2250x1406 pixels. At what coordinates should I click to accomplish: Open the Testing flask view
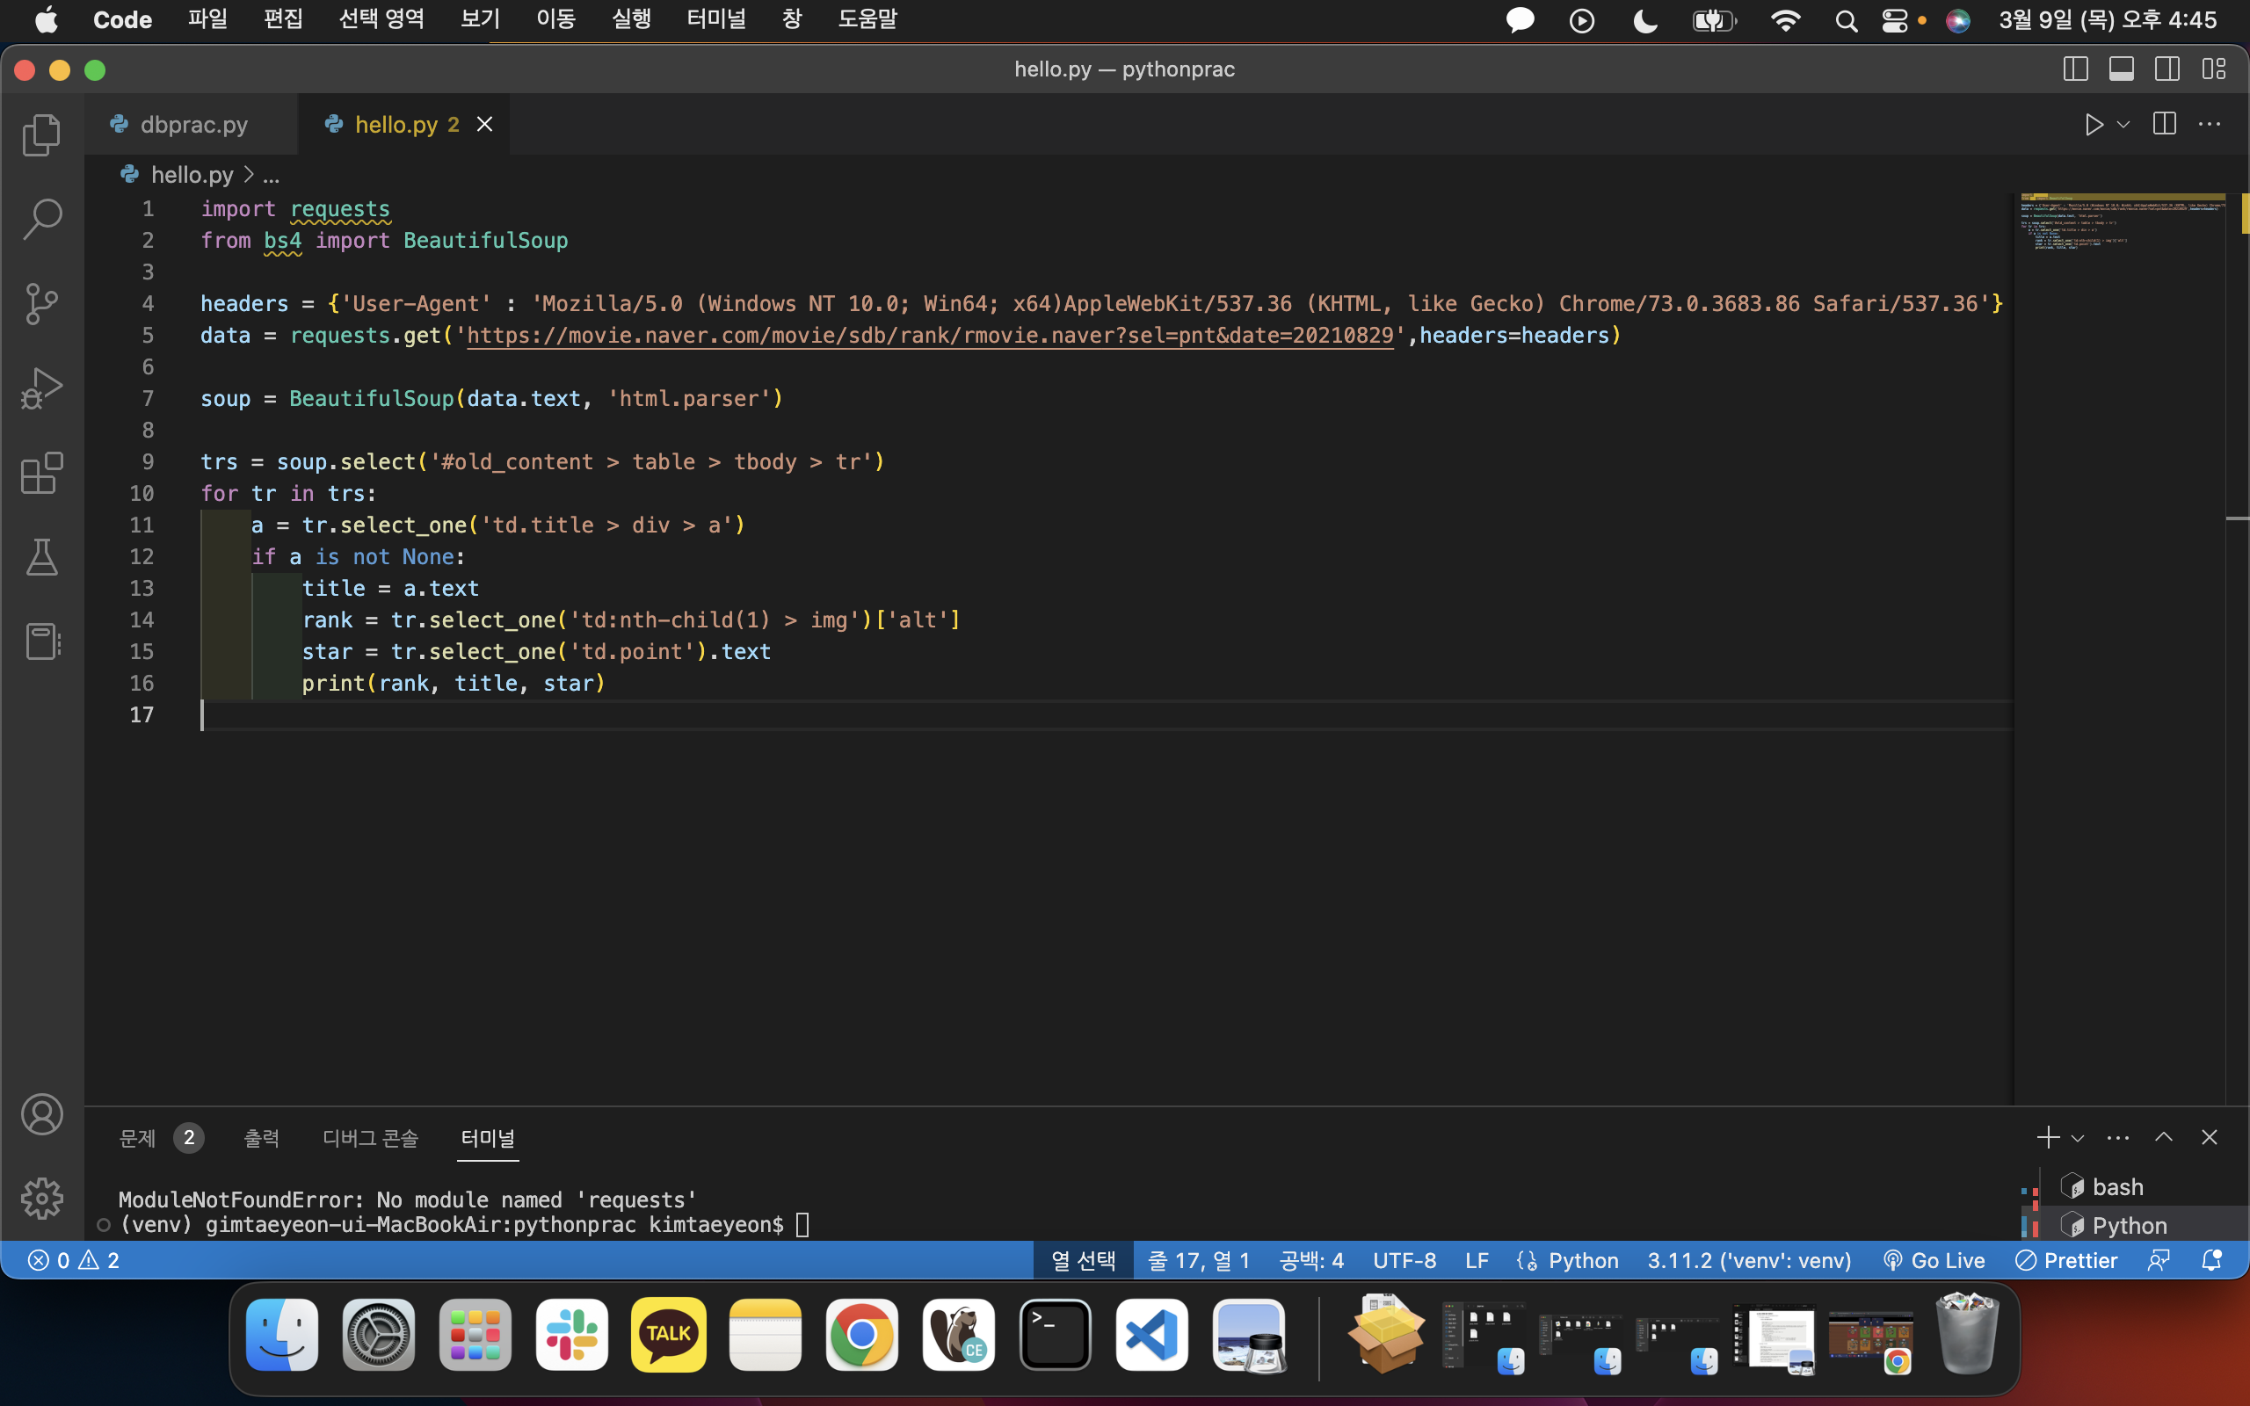(x=42, y=557)
